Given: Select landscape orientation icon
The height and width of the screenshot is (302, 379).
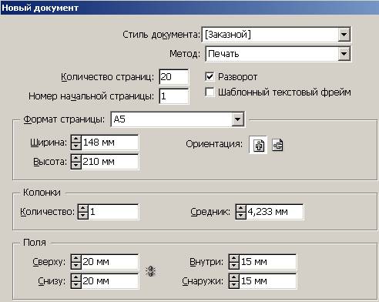Looking at the screenshot, I should pos(277,146).
